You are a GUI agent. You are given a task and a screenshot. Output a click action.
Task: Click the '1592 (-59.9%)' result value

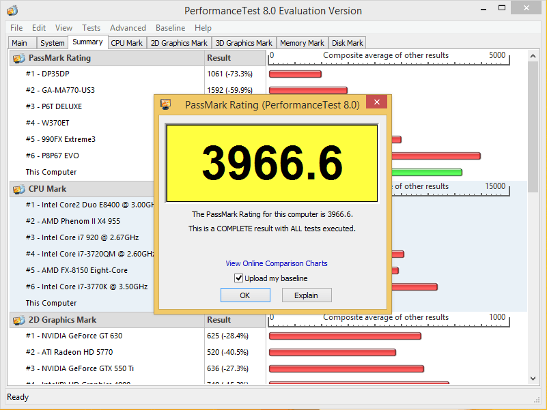[x=229, y=90]
